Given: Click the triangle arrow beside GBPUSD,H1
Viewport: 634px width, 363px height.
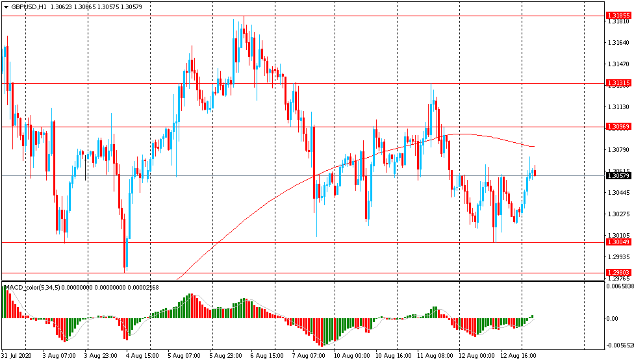Looking at the screenshot, I should click(x=6, y=7).
